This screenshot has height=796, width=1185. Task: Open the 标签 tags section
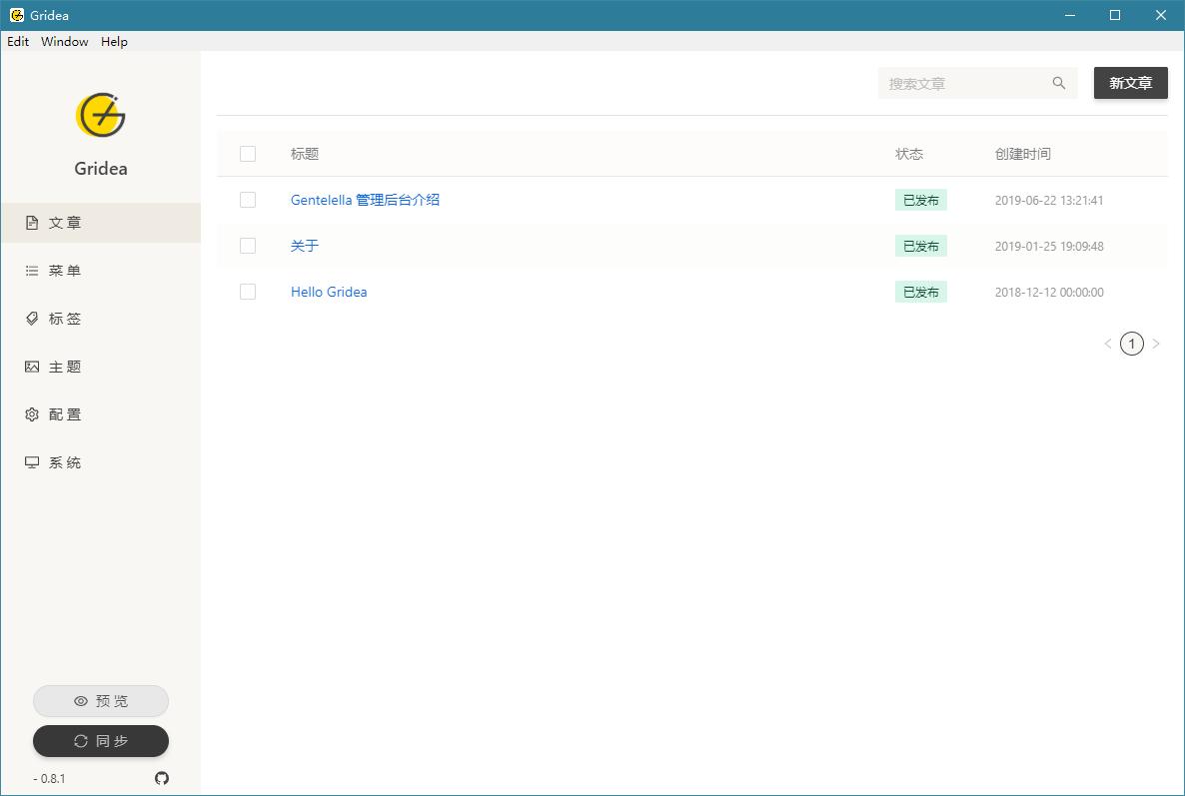coord(101,319)
